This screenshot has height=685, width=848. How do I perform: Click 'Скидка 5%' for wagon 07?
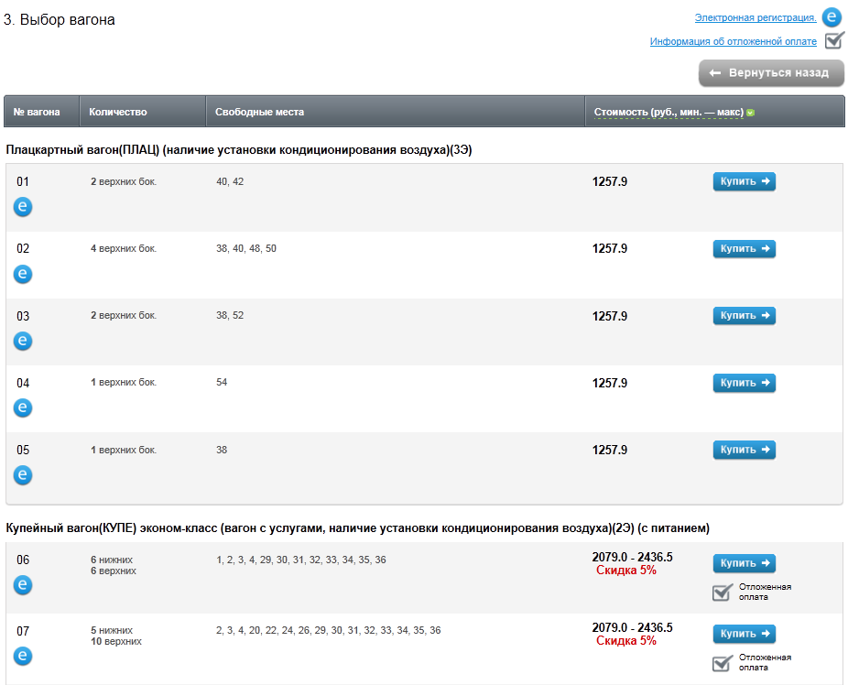point(626,641)
